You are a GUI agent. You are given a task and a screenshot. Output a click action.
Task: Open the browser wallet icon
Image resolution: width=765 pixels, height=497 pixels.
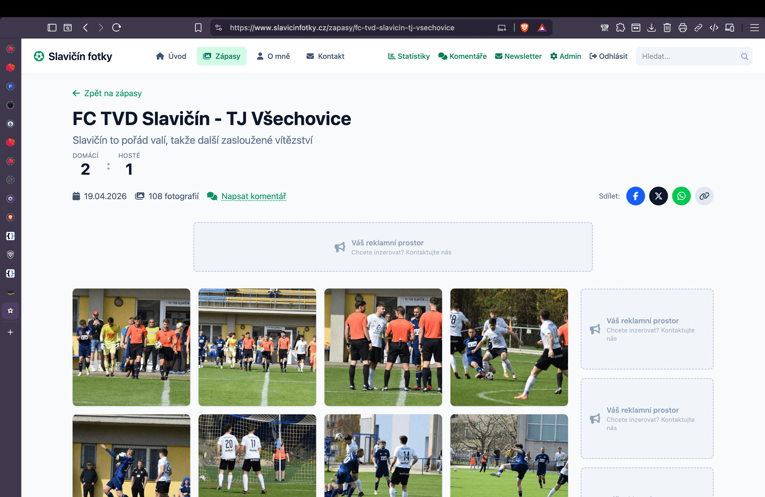636,27
